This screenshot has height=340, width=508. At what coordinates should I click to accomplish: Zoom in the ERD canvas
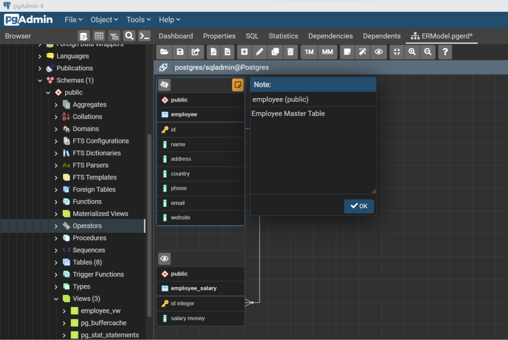412,52
